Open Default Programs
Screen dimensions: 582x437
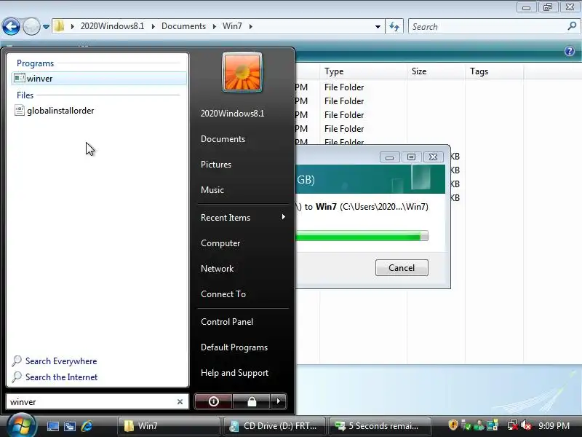tap(234, 347)
